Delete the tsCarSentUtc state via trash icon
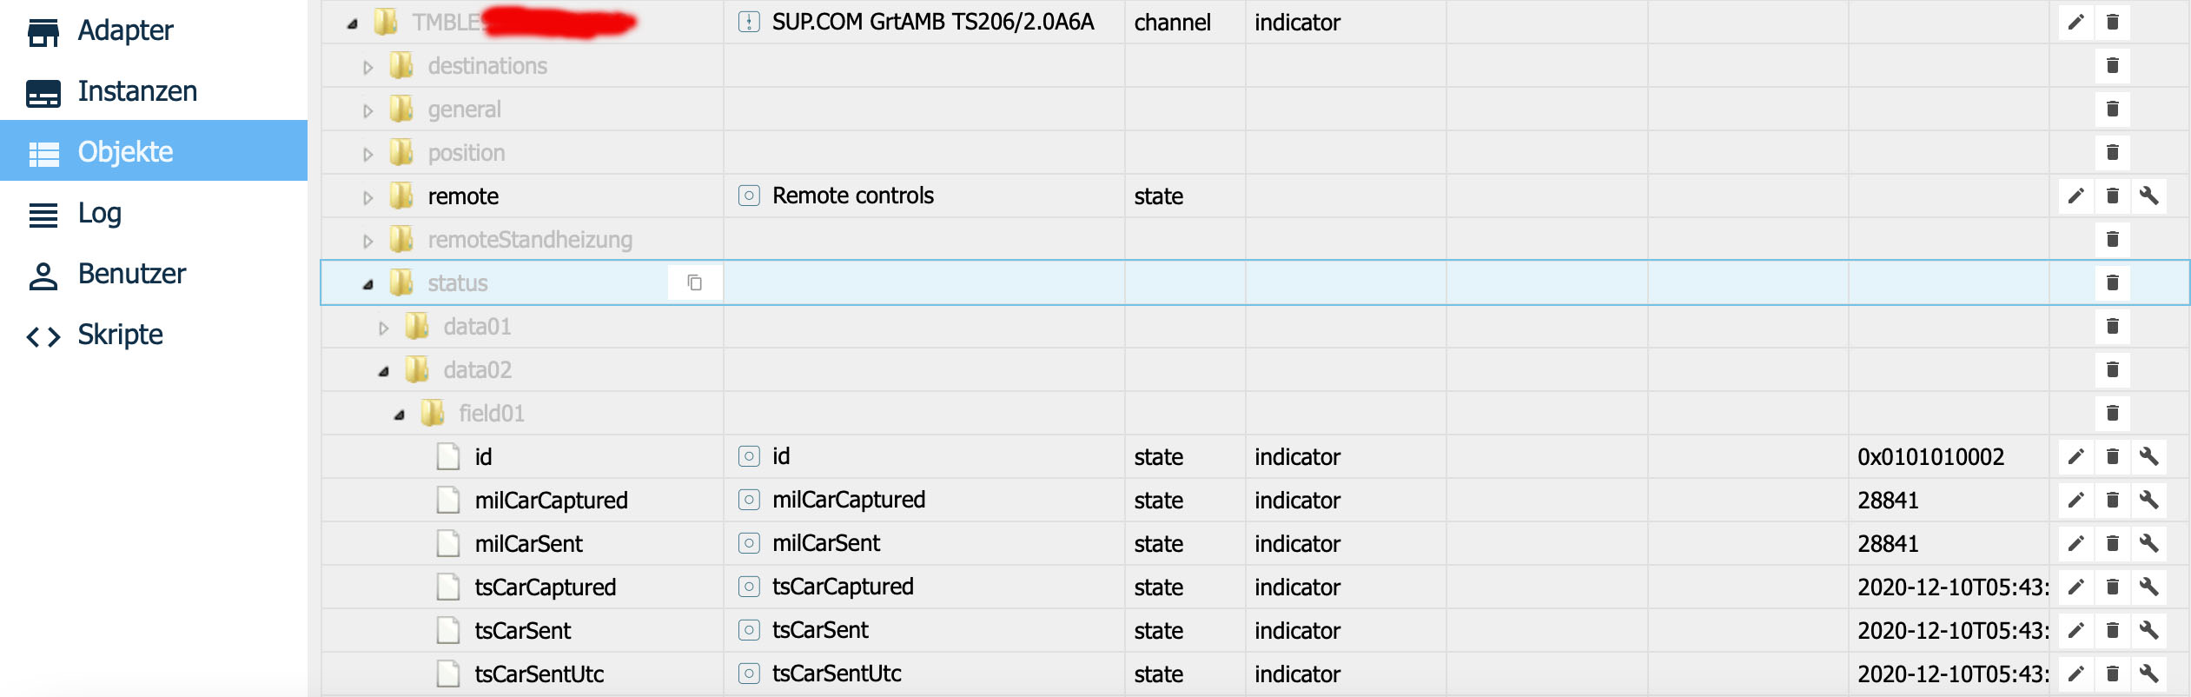The image size is (2191, 697). pyautogui.click(x=2112, y=674)
